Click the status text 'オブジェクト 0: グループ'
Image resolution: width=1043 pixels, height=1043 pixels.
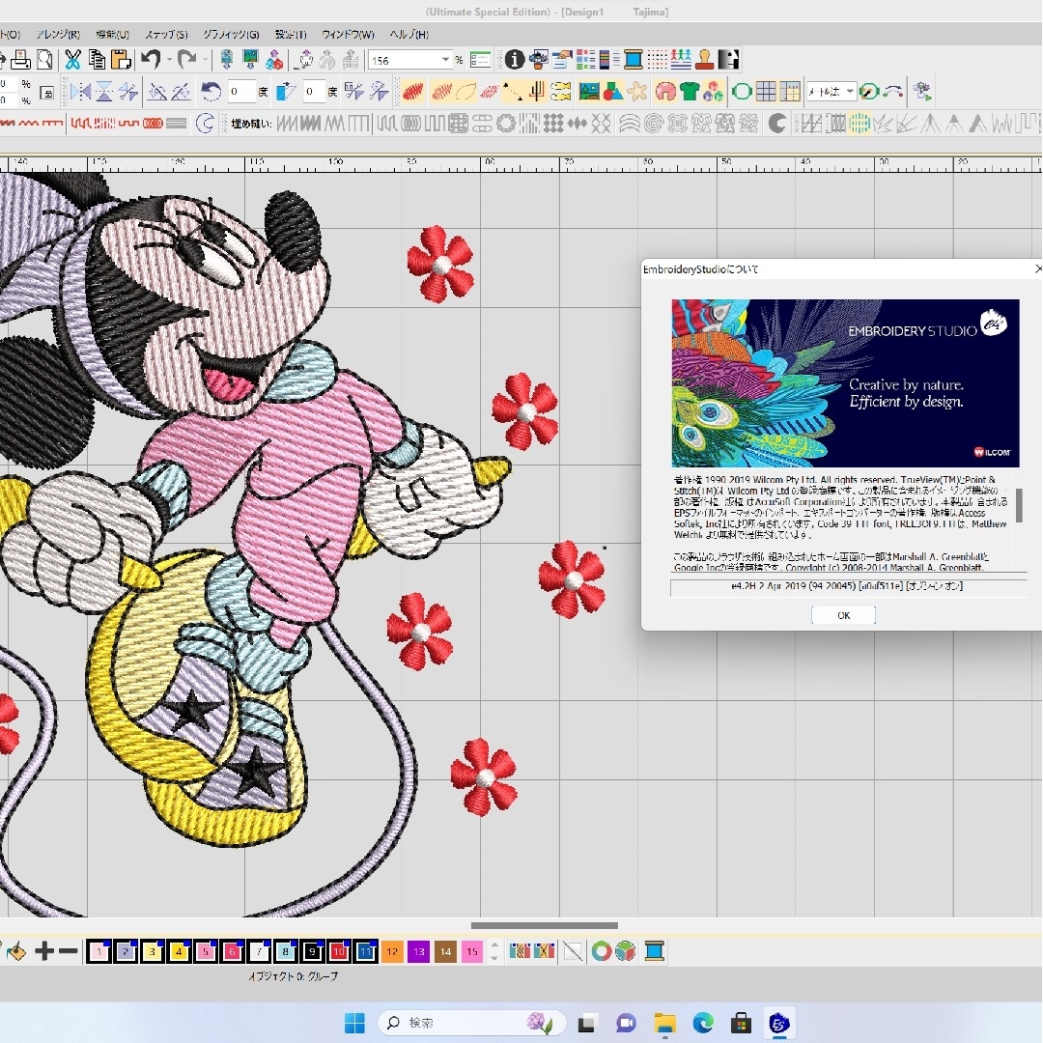[293, 976]
